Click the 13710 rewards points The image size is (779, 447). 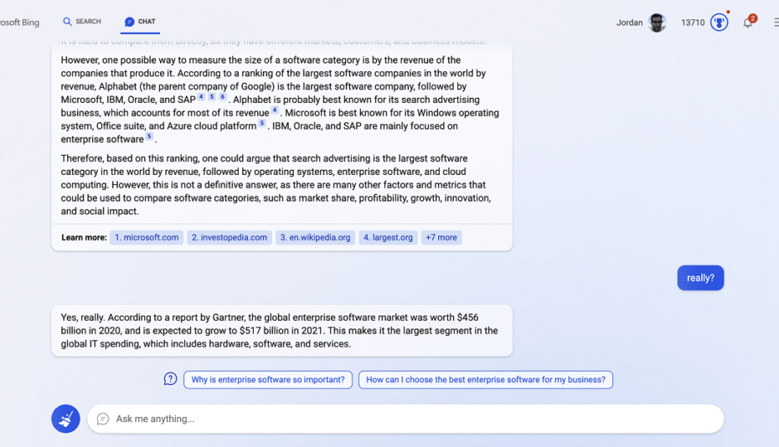[693, 23]
